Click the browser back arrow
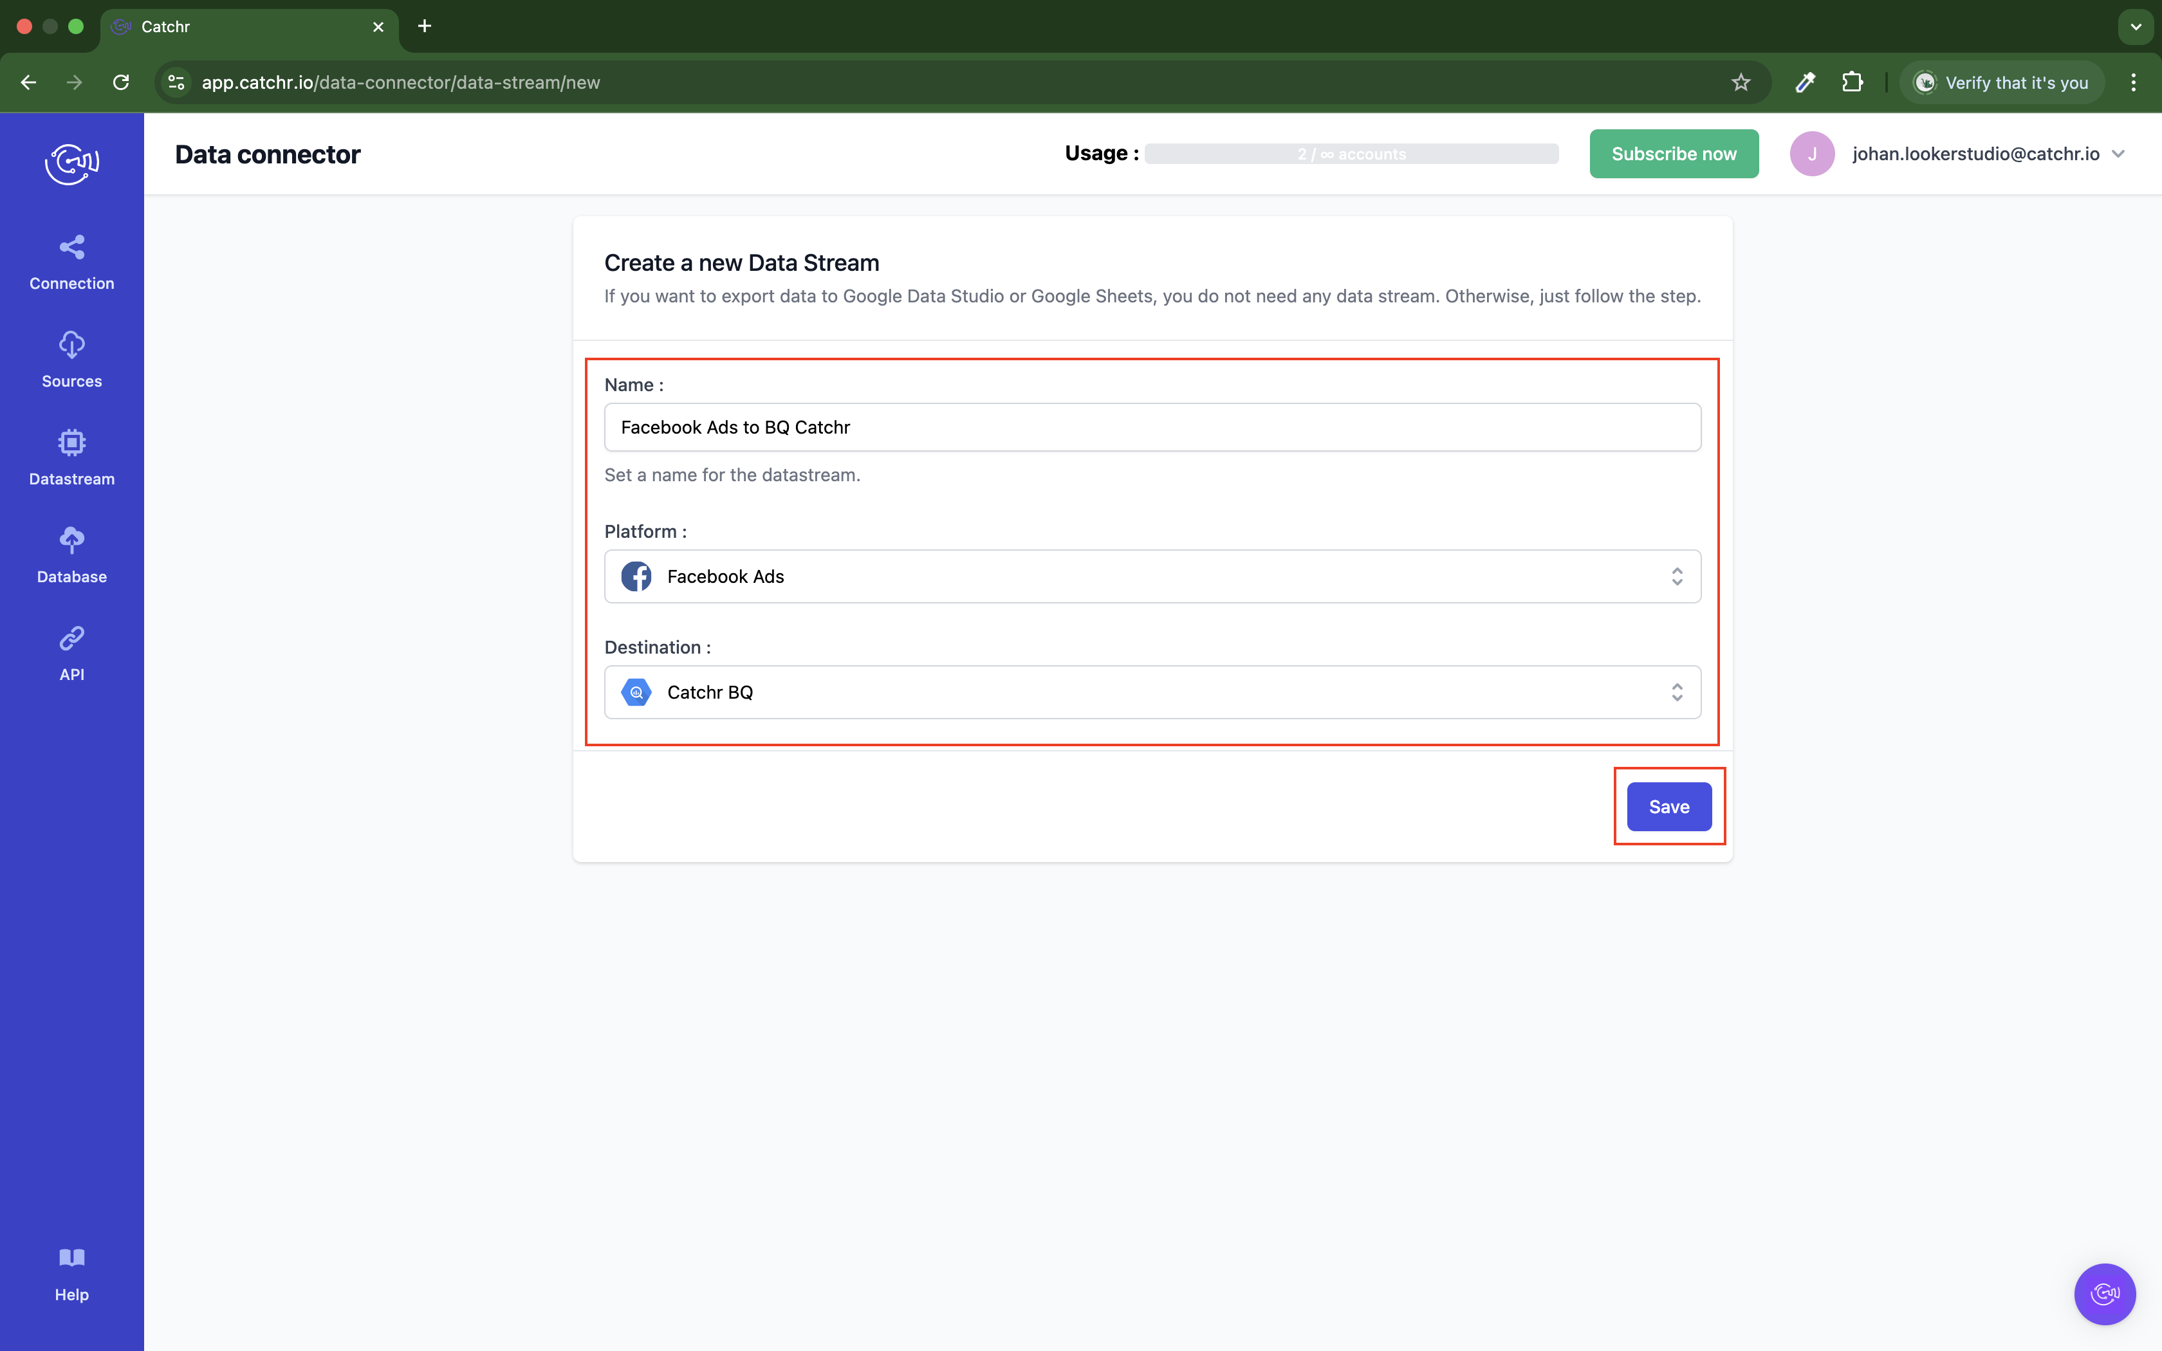Image resolution: width=2162 pixels, height=1351 pixels. tap(28, 82)
